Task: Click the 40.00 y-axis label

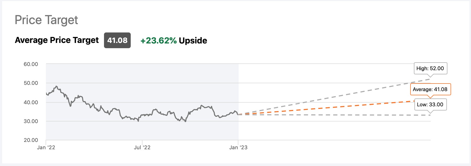Action: [31, 102]
